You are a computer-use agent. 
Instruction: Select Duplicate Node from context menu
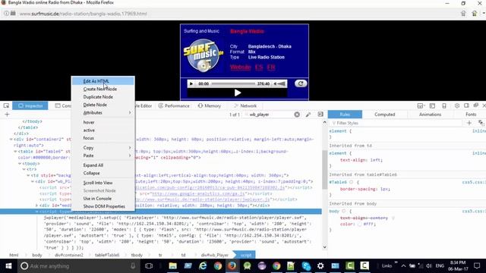(103, 97)
